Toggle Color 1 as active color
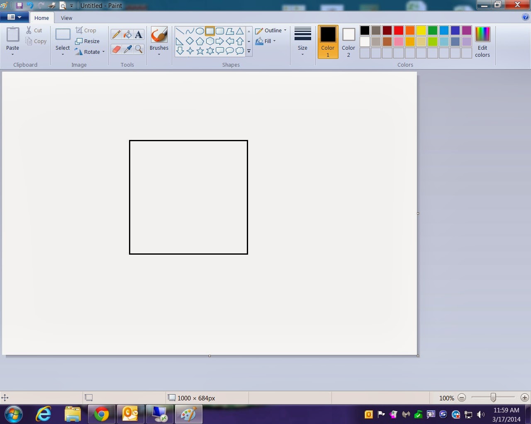 (x=328, y=41)
